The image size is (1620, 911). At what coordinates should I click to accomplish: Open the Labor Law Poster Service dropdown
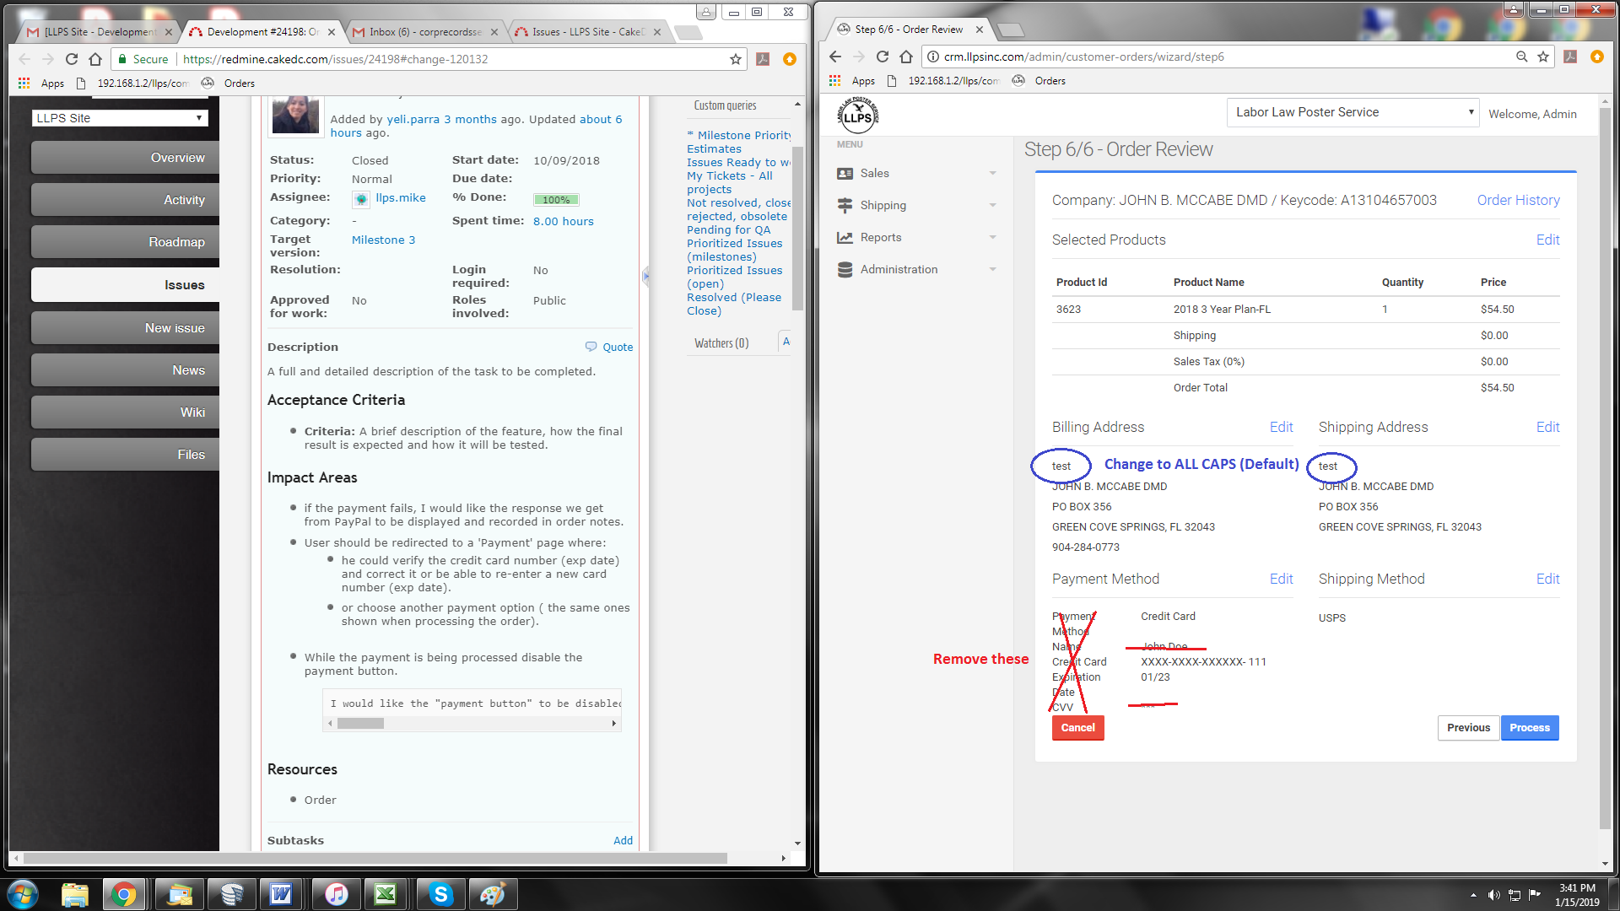pos(1352,112)
